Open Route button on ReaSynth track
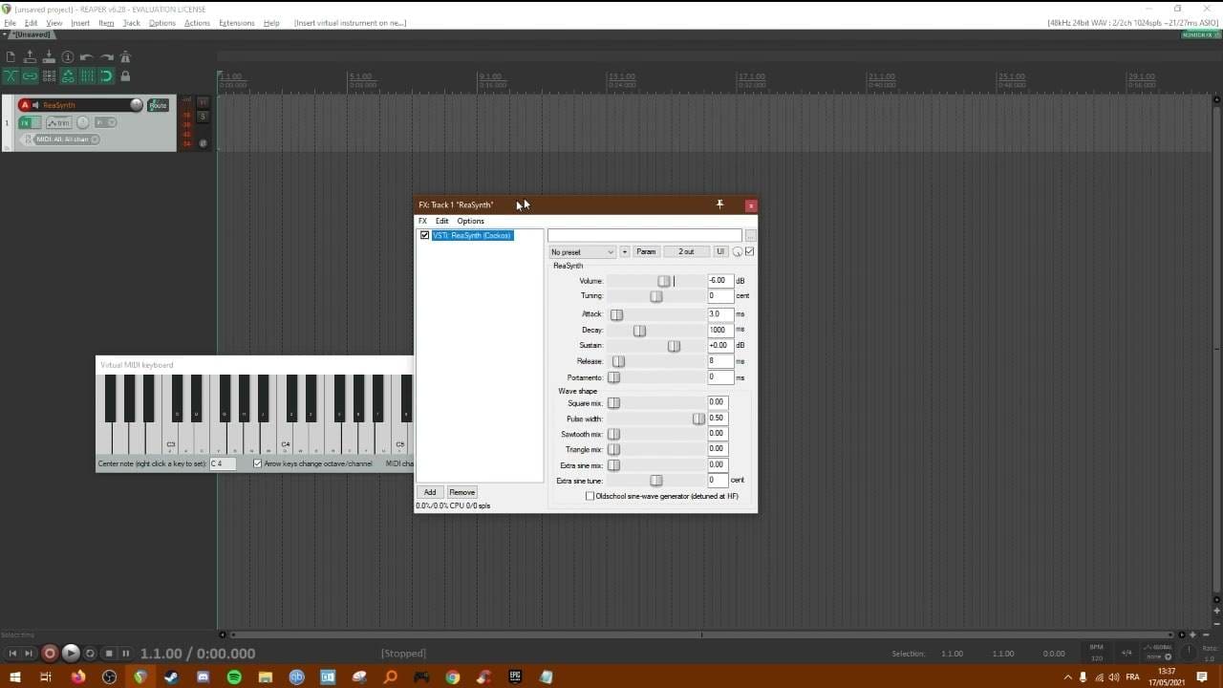 (158, 105)
